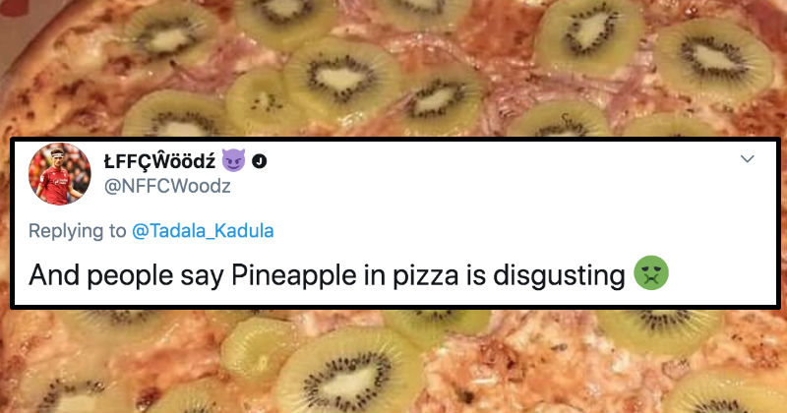This screenshot has height=413, width=787.
Task: Open the @Tadala_Kadula profile link
Action: tap(203, 231)
